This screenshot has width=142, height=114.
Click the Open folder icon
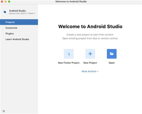click(112, 54)
